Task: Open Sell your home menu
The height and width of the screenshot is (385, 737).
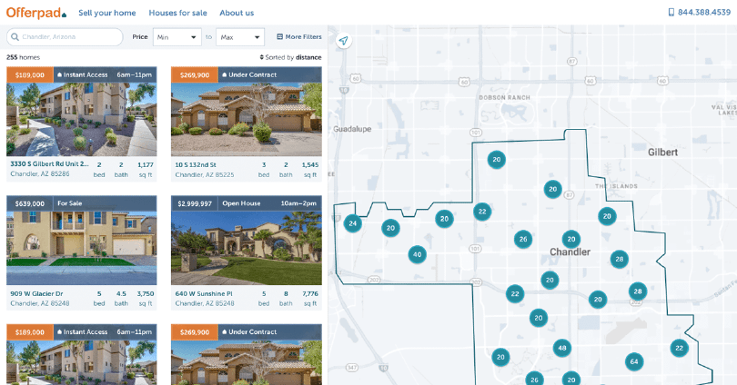Action: pos(107,13)
